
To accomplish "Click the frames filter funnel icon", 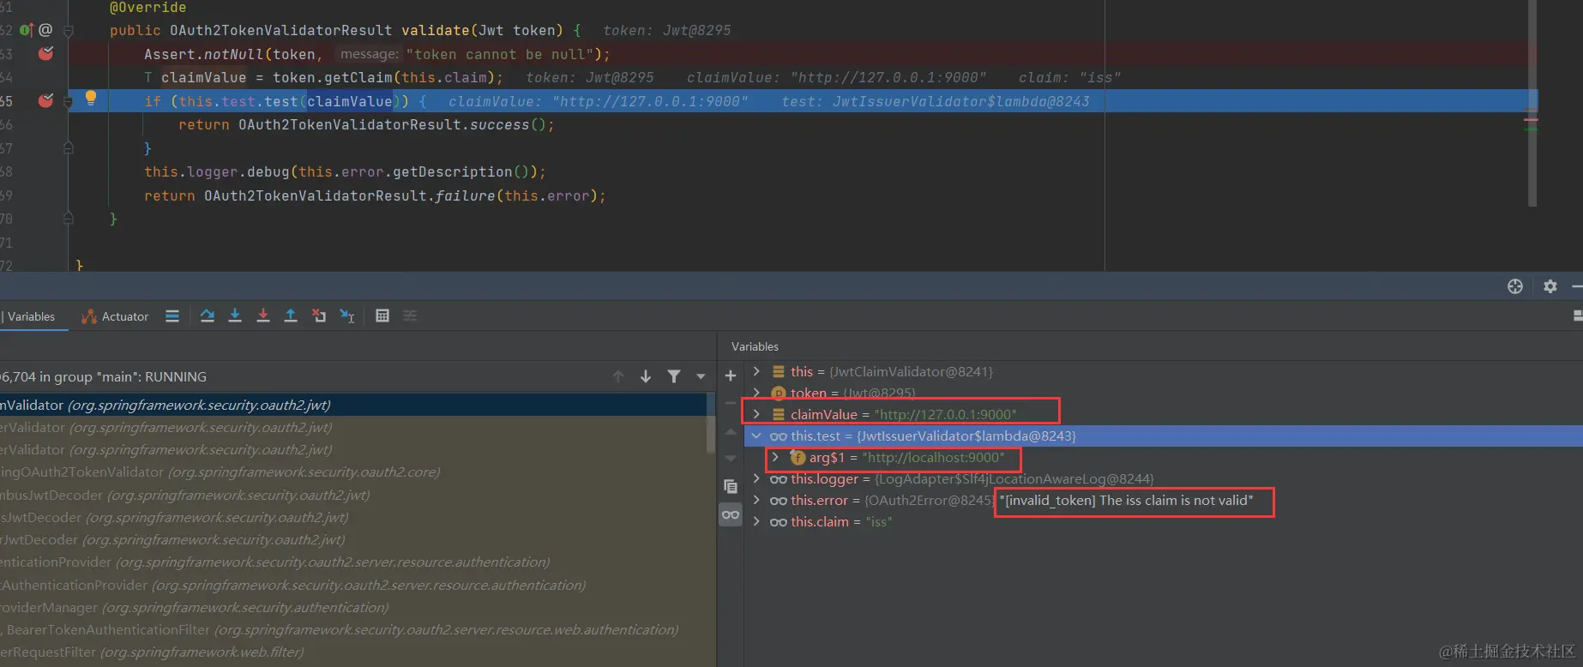I will click(x=674, y=376).
